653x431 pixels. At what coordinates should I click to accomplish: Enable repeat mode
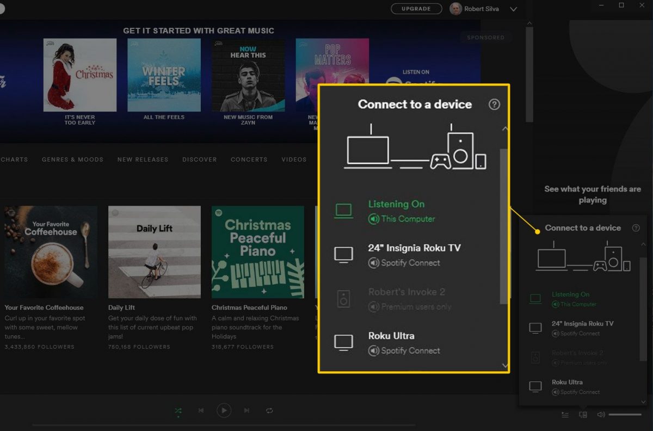[x=269, y=410]
